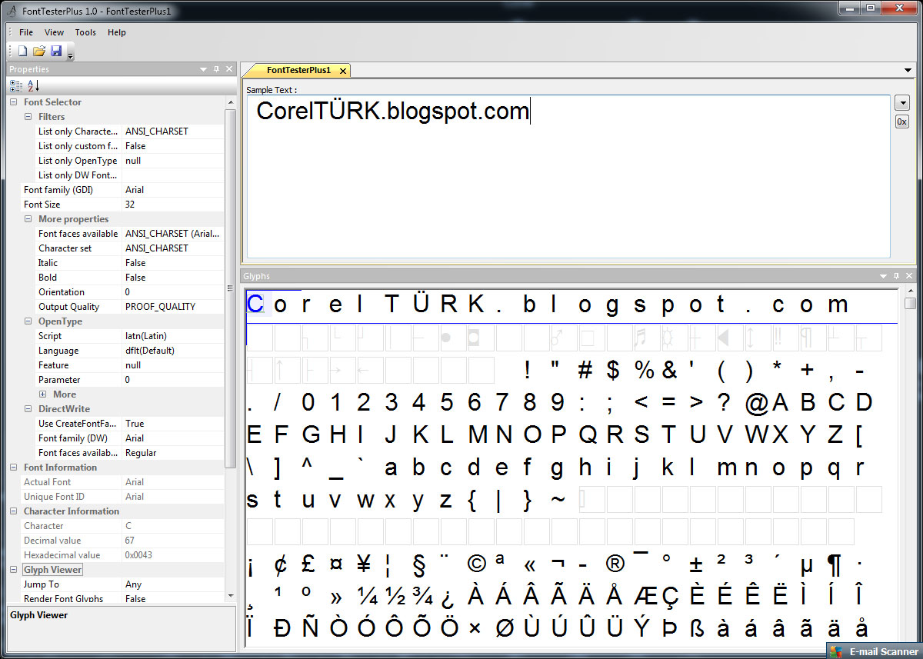Select the Font family (GDI) Arial value
Image resolution: width=923 pixels, height=659 pixels.
(x=173, y=190)
